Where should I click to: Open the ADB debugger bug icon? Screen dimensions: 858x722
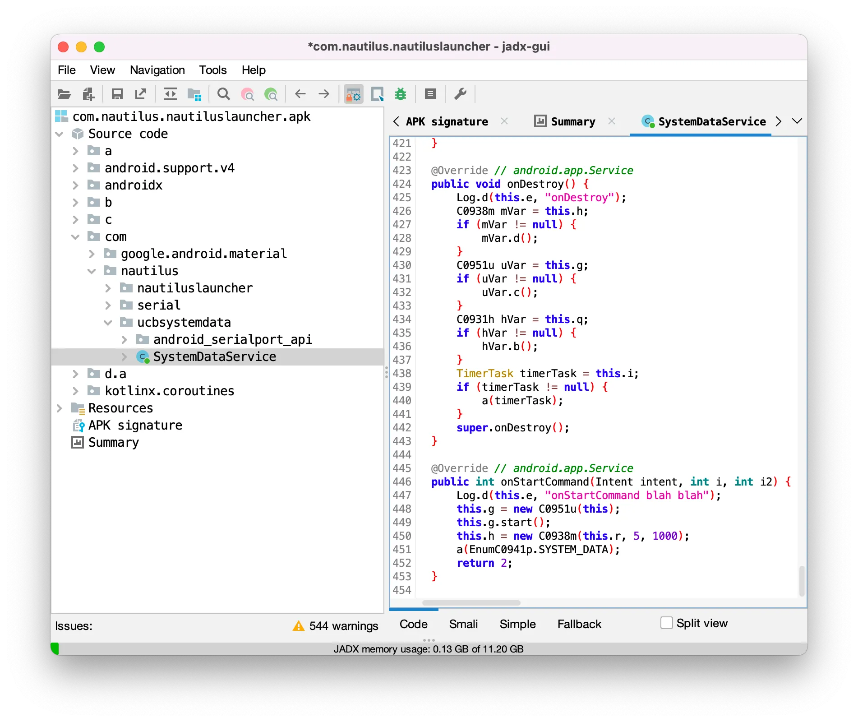401,94
